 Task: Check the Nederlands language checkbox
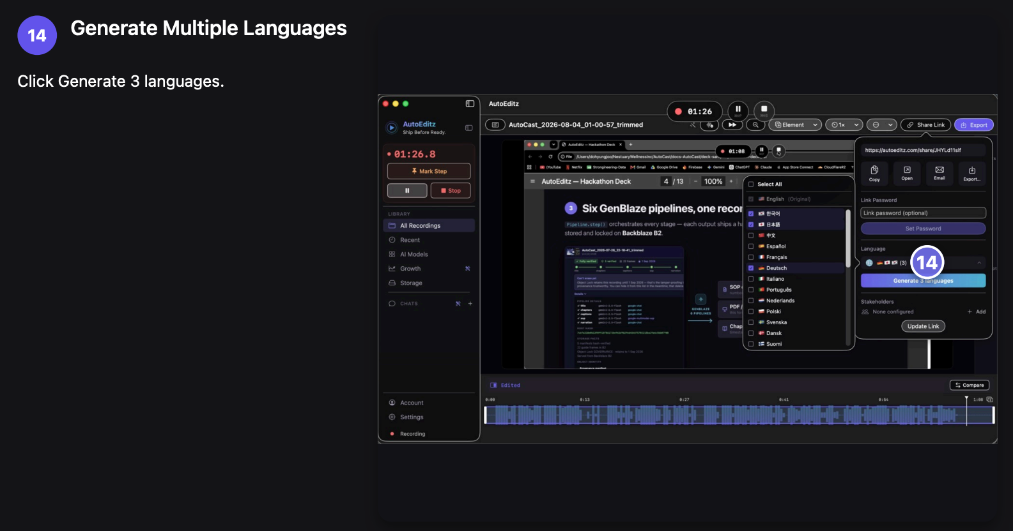(751, 301)
